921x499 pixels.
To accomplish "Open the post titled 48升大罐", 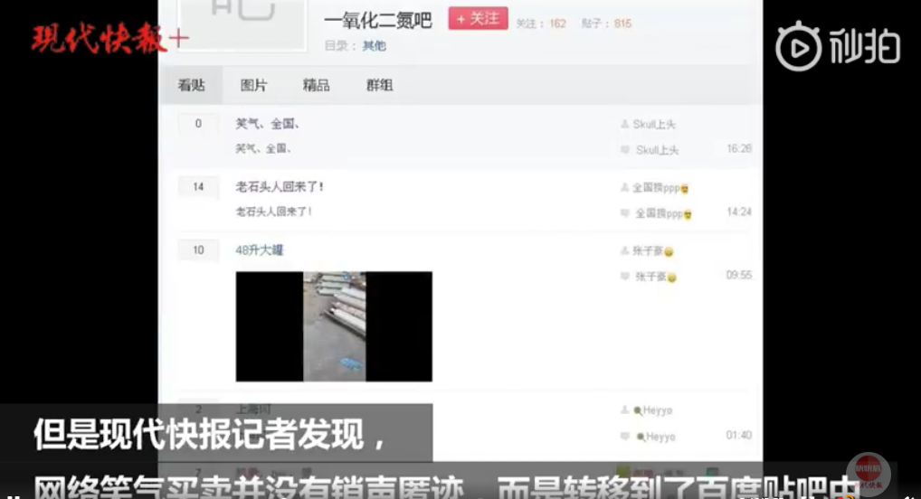I will click(x=260, y=250).
